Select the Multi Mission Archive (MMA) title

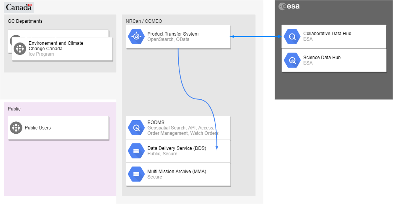(x=177, y=172)
